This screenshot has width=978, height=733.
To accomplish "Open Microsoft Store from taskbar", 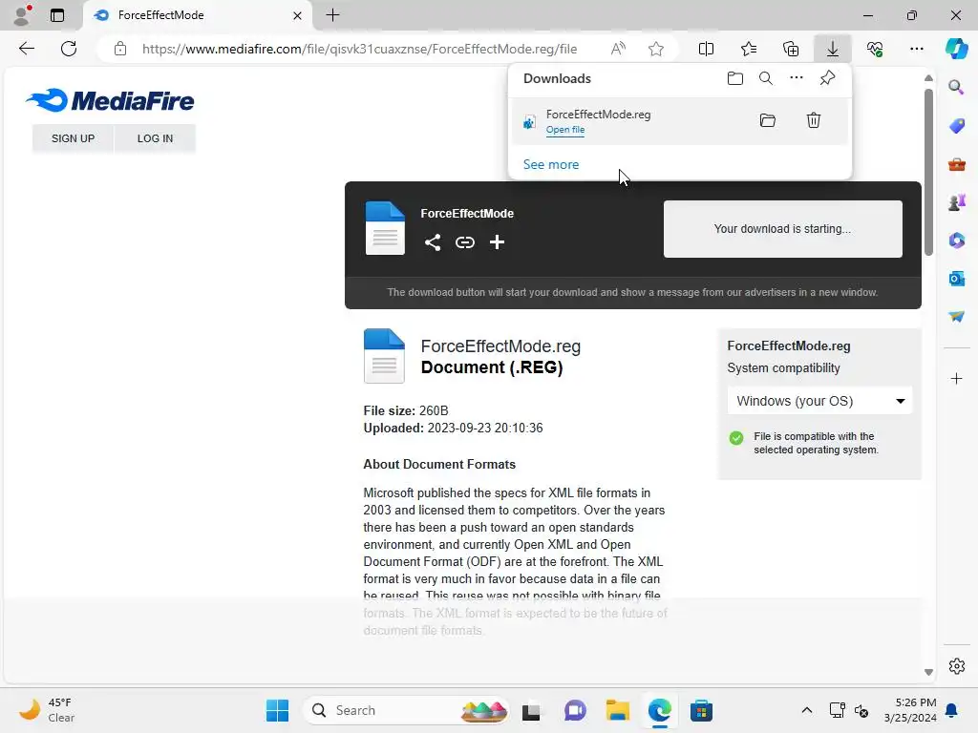I will click(x=701, y=710).
